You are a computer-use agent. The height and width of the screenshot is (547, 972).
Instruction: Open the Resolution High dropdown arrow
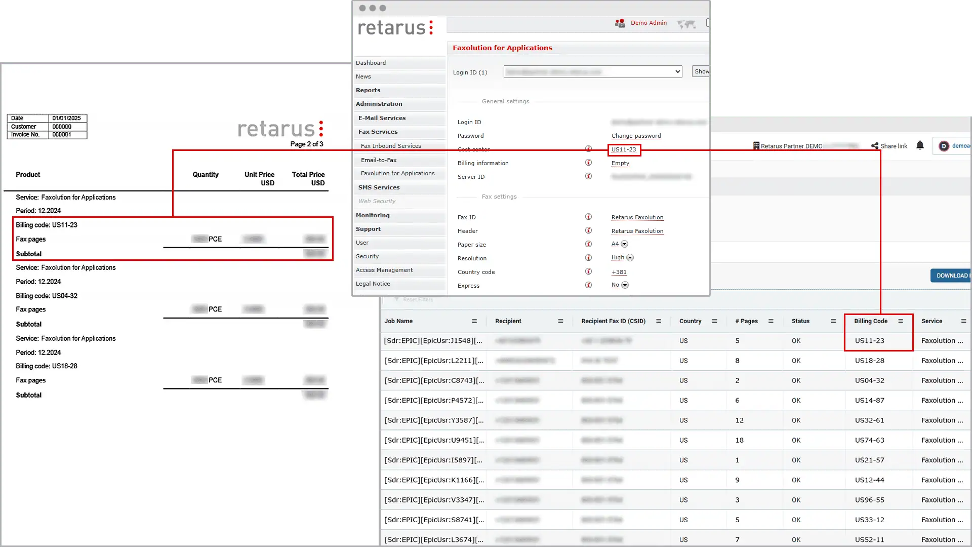coord(630,258)
